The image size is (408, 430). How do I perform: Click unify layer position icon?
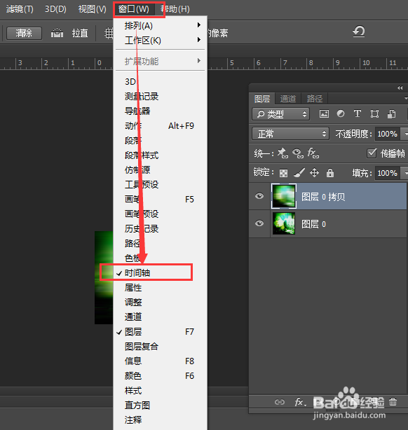pos(283,153)
